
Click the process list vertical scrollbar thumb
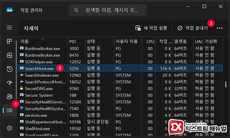[x=226, y=84]
